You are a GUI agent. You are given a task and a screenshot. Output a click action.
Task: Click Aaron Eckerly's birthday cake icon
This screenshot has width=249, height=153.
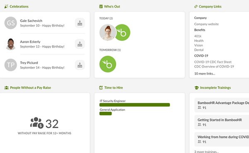80,44
